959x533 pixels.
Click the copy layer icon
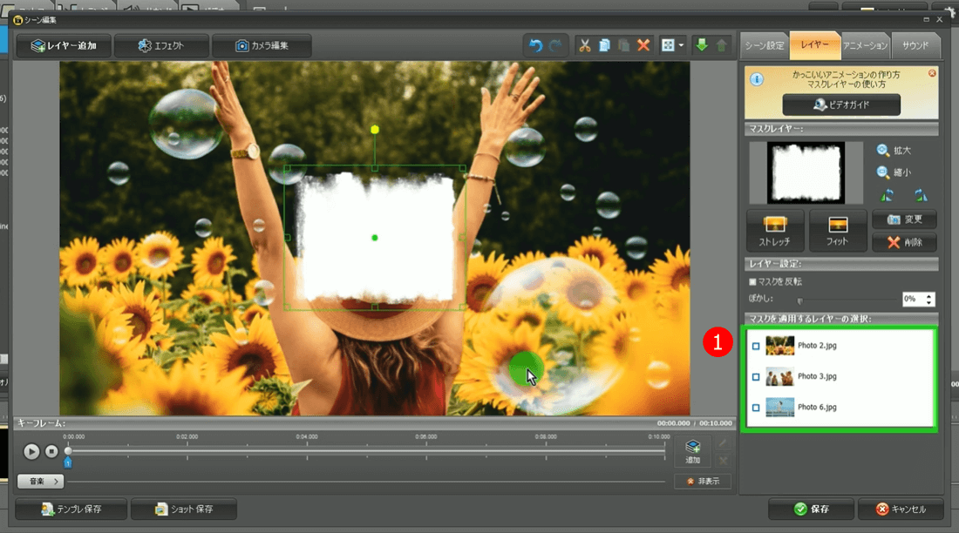[604, 45]
